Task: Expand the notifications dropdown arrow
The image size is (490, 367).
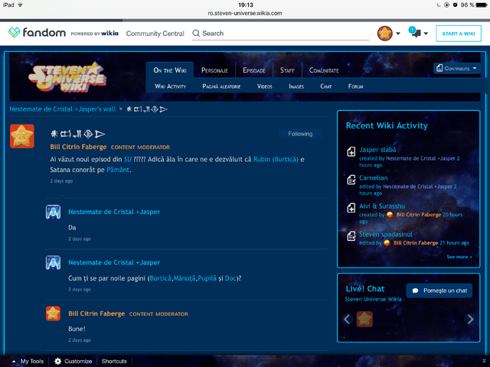Action: pos(426,34)
